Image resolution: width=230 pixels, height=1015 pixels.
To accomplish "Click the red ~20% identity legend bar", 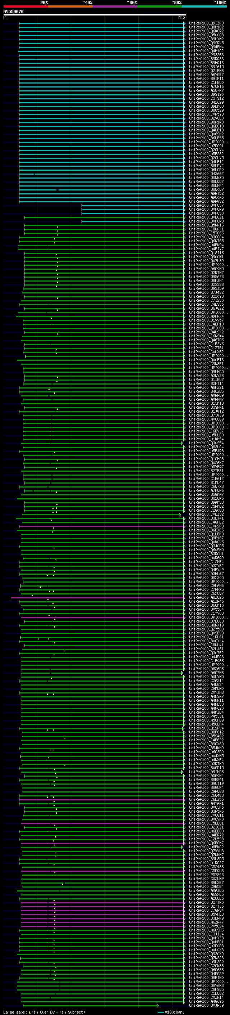I will coord(26,6).
